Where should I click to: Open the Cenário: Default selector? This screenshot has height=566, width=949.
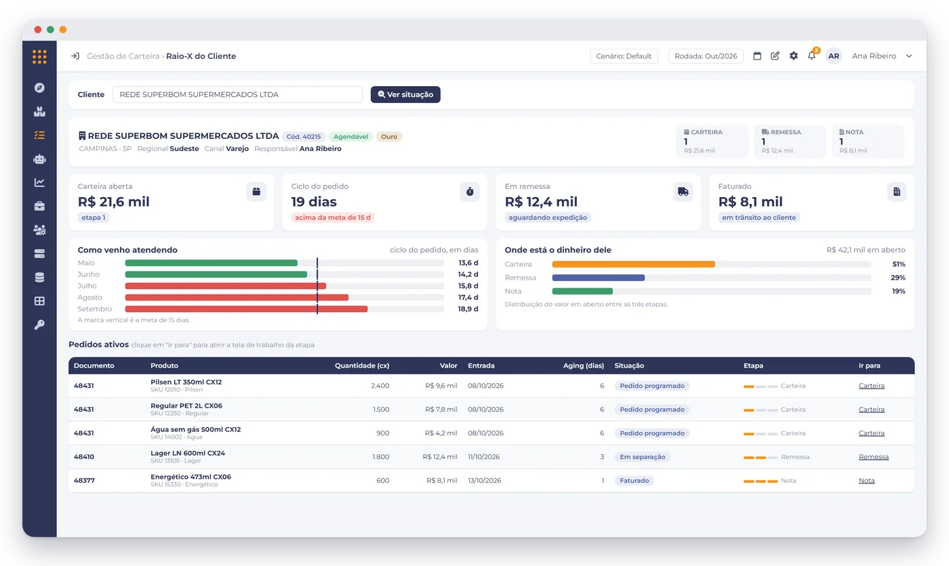624,56
